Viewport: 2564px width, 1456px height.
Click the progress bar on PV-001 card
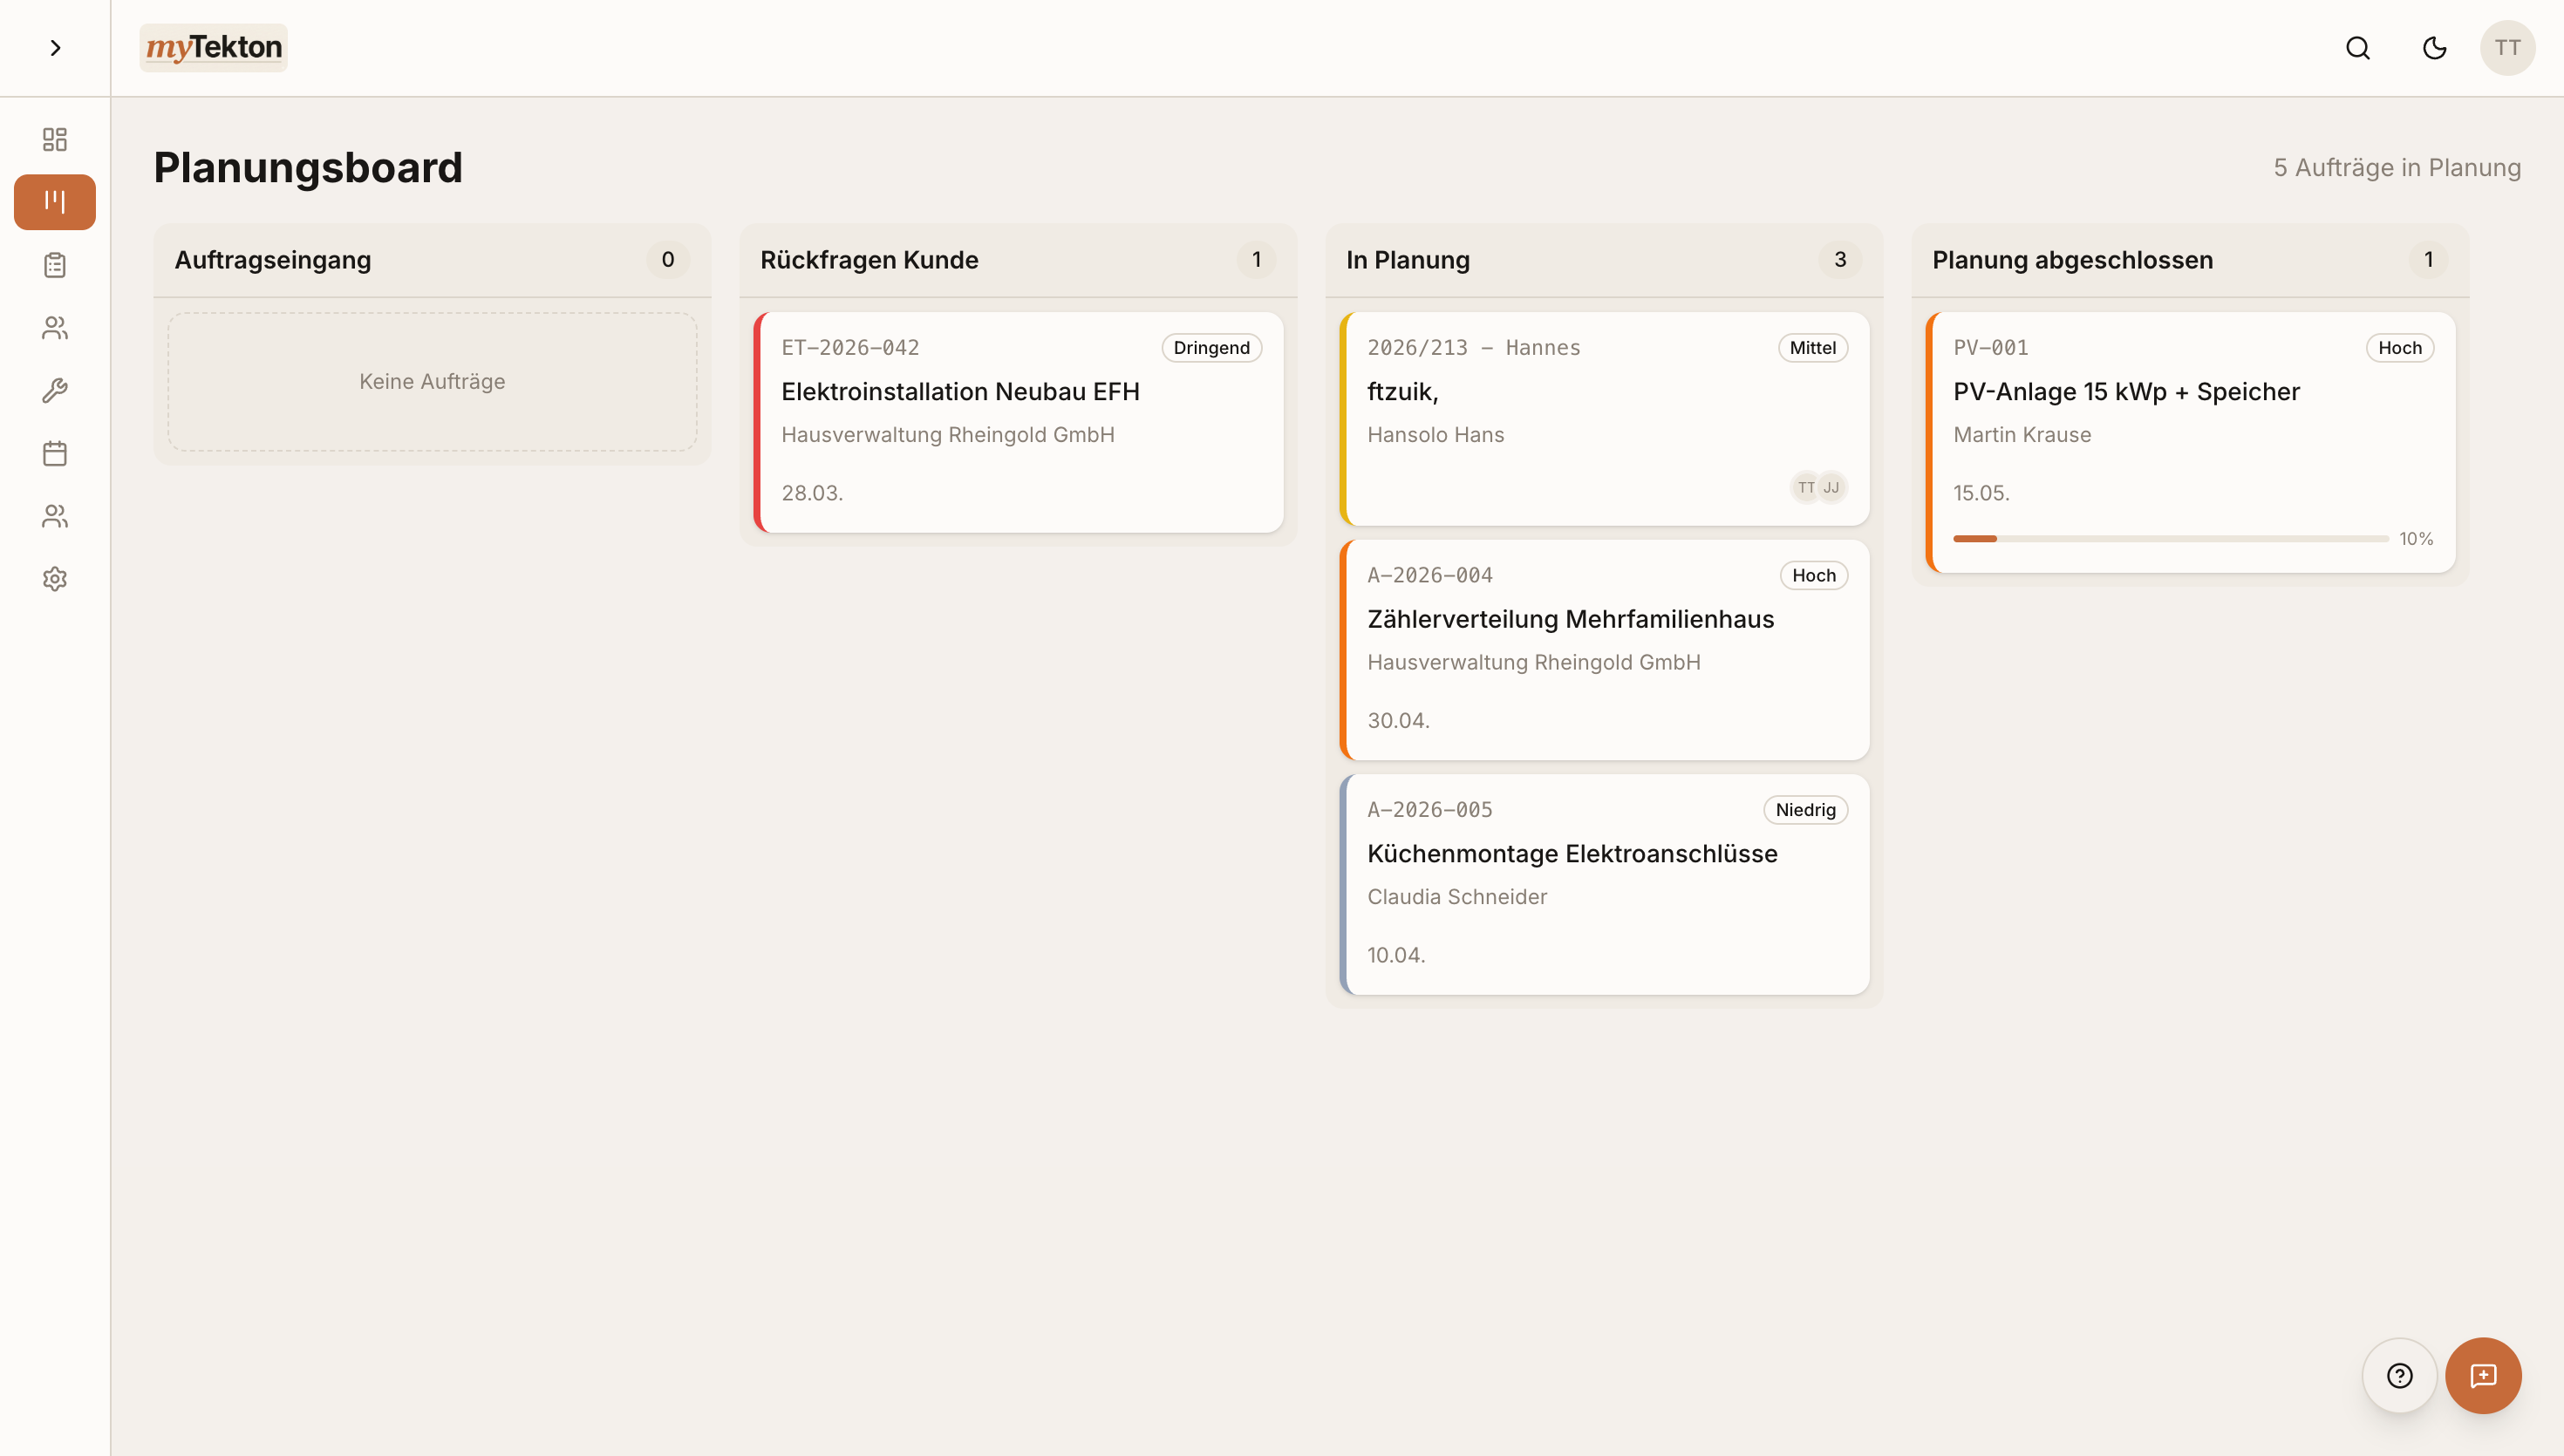coord(2168,538)
